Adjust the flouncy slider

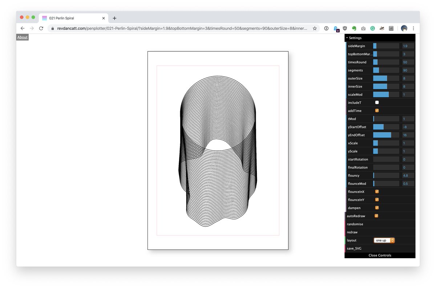click(x=386, y=175)
